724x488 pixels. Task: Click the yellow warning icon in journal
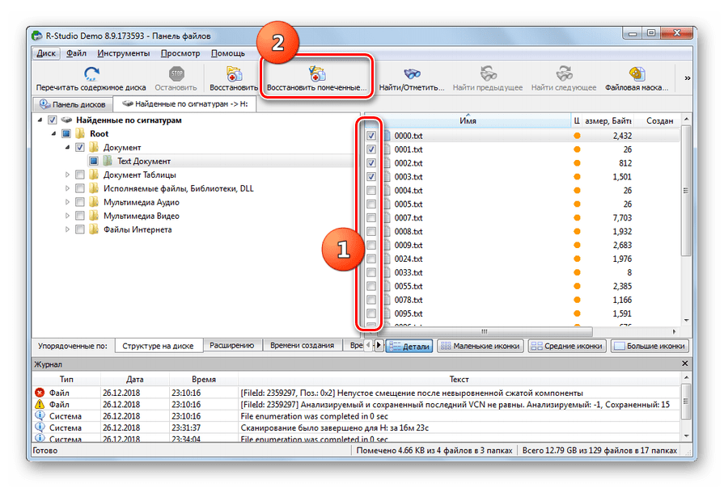click(x=40, y=404)
